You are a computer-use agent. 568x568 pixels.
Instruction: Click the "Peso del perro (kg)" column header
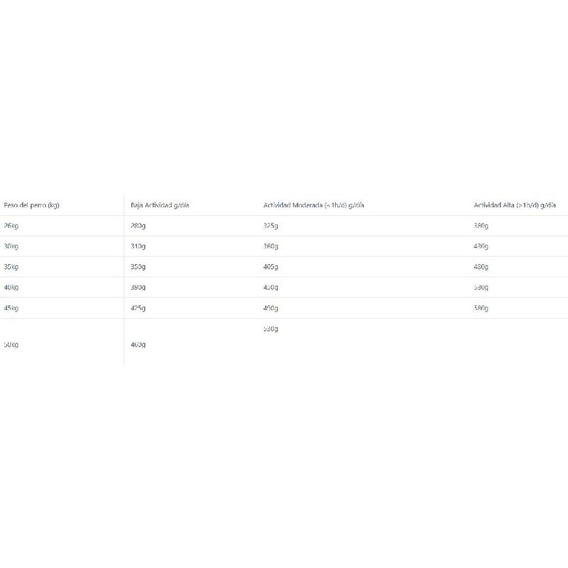(32, 205)
